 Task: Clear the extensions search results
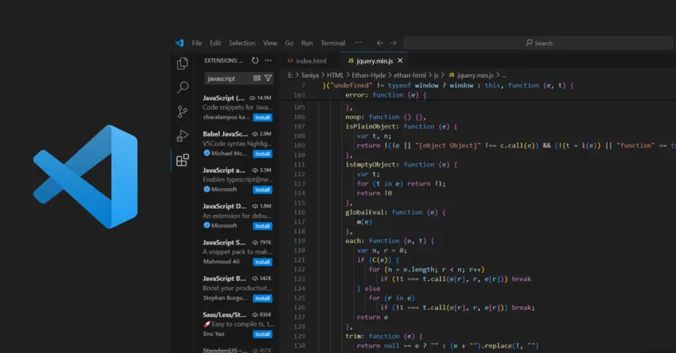tap(255, 78)
